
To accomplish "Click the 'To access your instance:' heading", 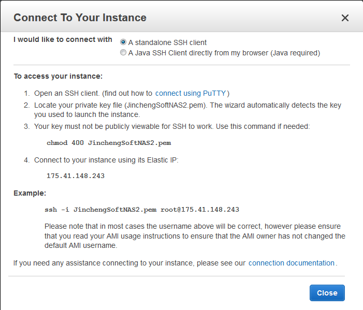I will [x=58, y=76].
